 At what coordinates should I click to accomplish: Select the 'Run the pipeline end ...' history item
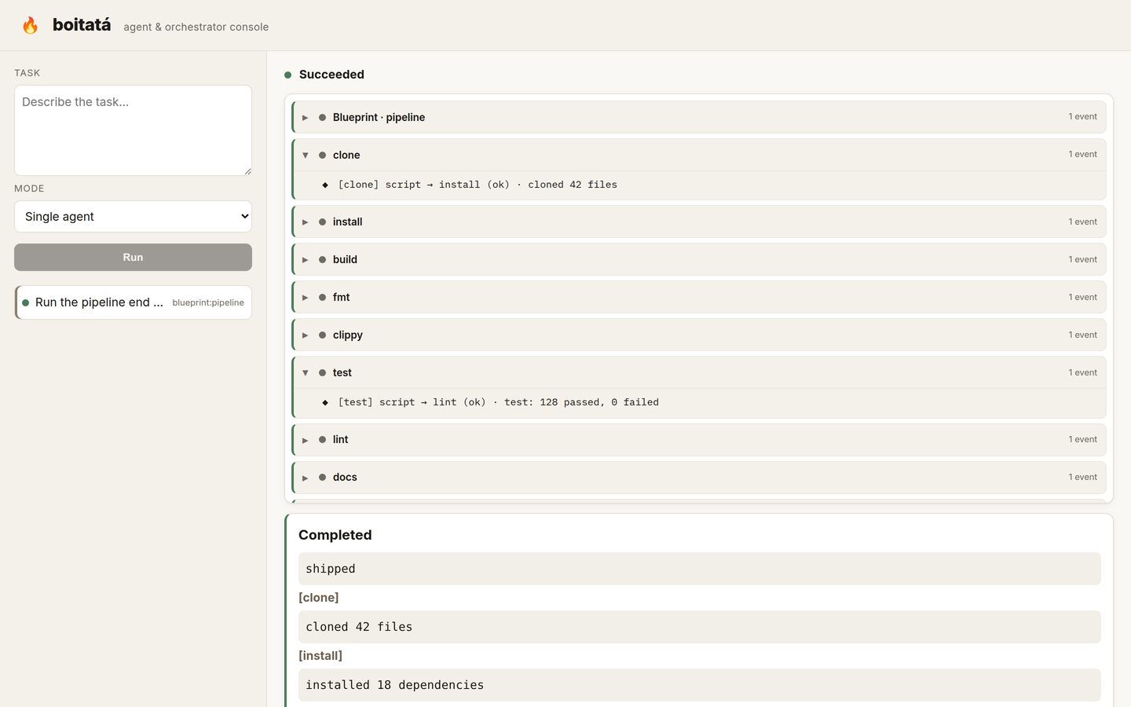pos(133,302)
